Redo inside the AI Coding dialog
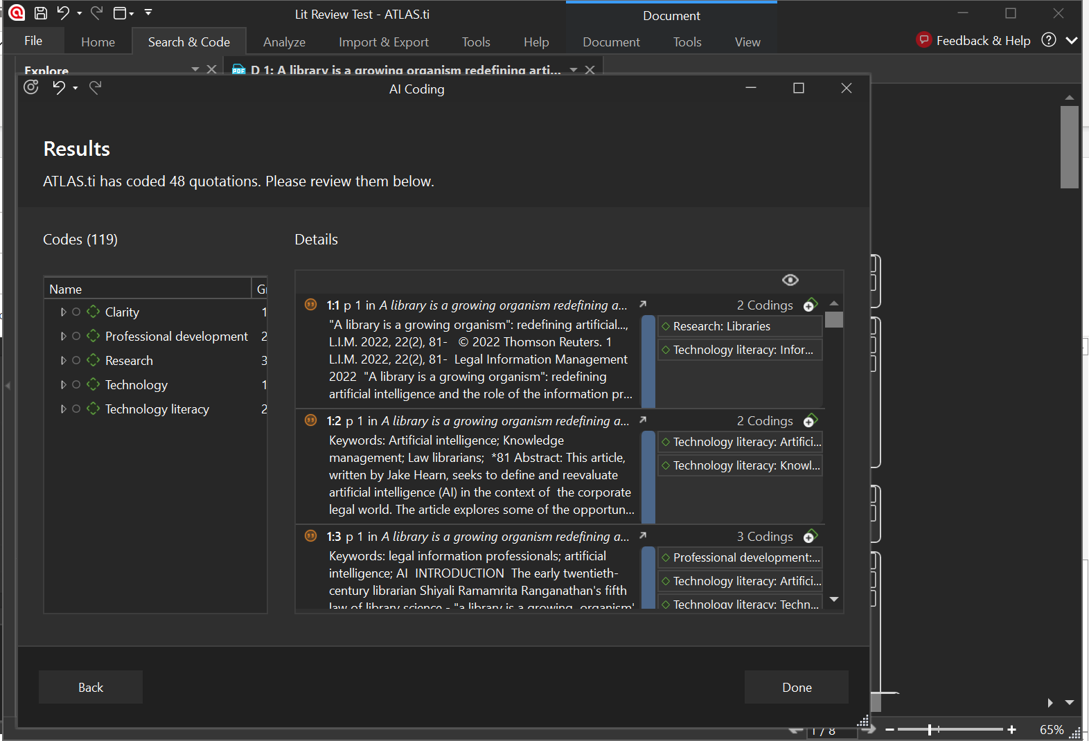 point(96,87)
